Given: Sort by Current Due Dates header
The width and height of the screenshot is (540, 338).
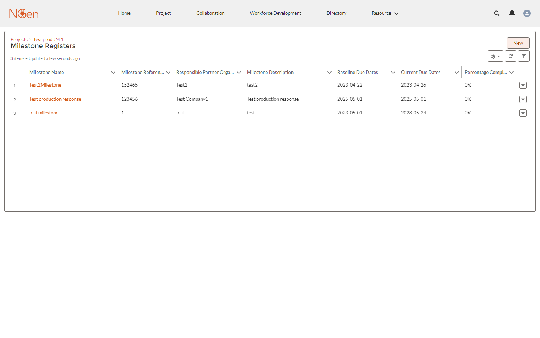Looking at the screenshot, I should click(421, 73).
